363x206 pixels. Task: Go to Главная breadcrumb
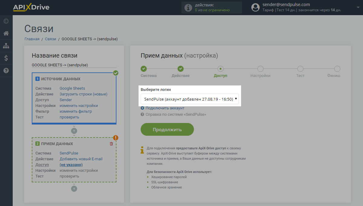coord(32,39)
